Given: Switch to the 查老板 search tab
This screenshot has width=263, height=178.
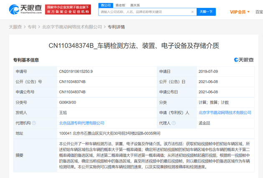Looking at the screenshot, I should [120, 5].
